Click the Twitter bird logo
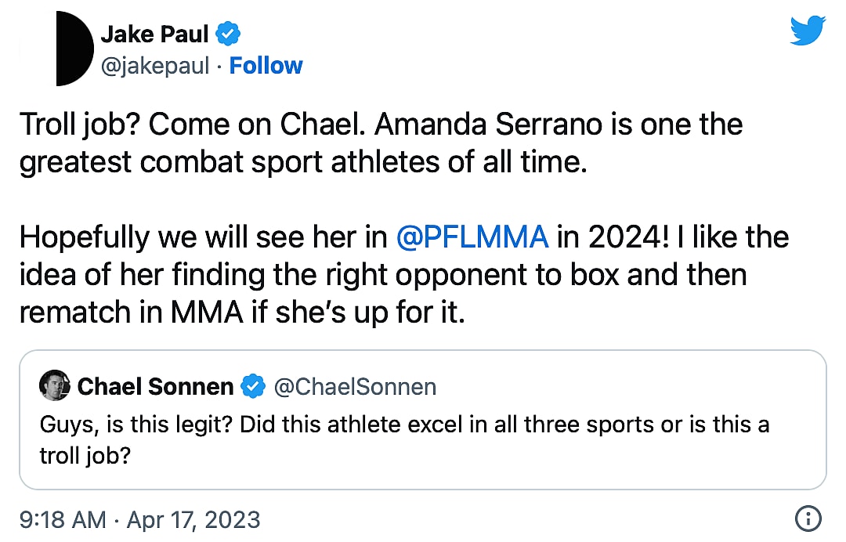Viewport: 846px width, 542px height. tap(808, 31)
